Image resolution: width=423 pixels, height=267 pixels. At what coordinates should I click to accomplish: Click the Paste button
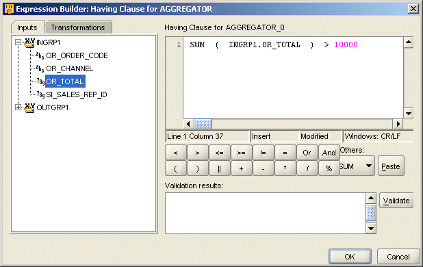tap(391, 166)
